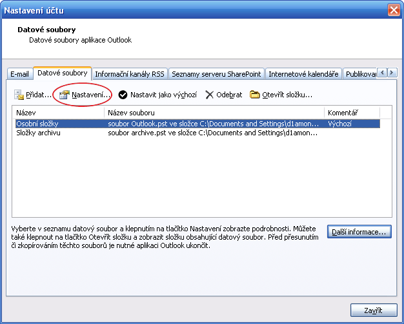Open the partially visible Publikované tab

pyautogui.click(x=360, y=74)
